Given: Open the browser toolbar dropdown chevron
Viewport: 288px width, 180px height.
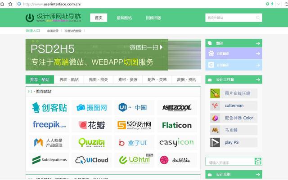Looking at the screenshot, I should [x=279, y=4].
